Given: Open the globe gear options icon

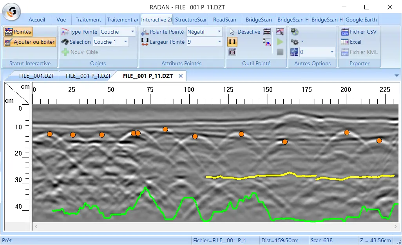Looking at the screenshot, I should 294,32.
